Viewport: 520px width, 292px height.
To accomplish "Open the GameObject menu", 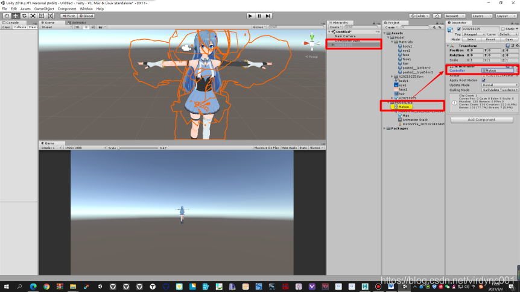I will pos(44,9).
